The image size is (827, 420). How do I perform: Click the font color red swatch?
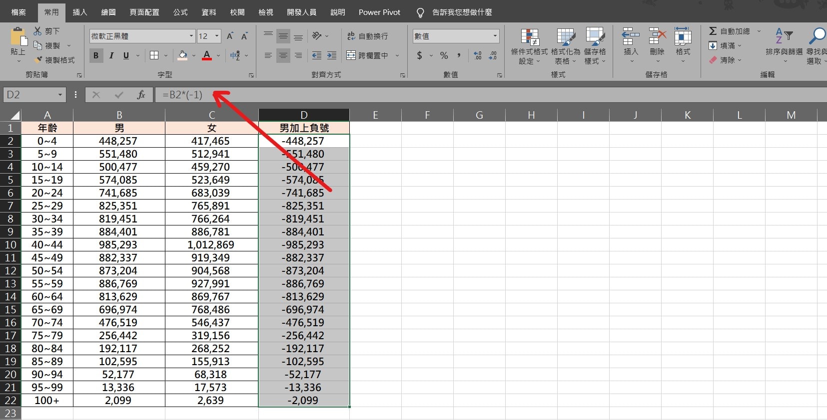click(207, 55)
